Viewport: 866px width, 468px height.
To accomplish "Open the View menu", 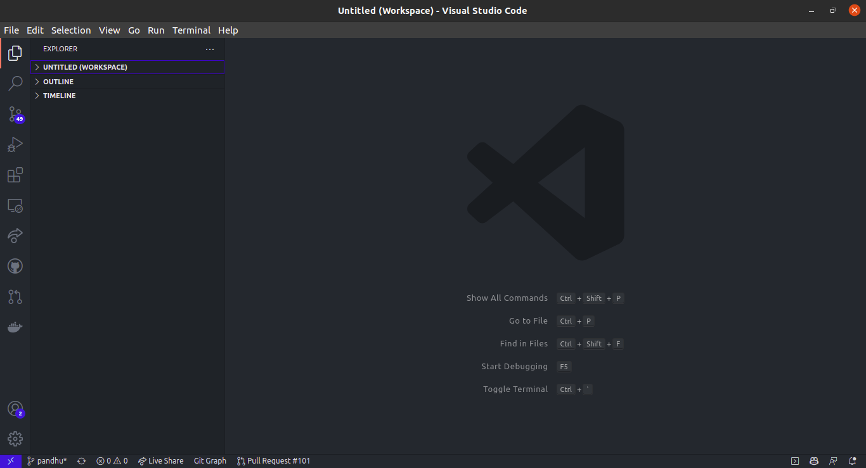I will point(109,30).
